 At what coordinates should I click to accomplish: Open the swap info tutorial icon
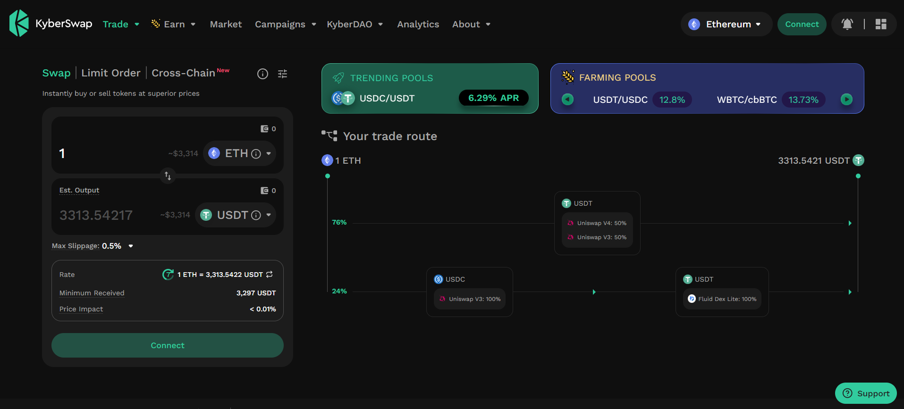(262, 74)
